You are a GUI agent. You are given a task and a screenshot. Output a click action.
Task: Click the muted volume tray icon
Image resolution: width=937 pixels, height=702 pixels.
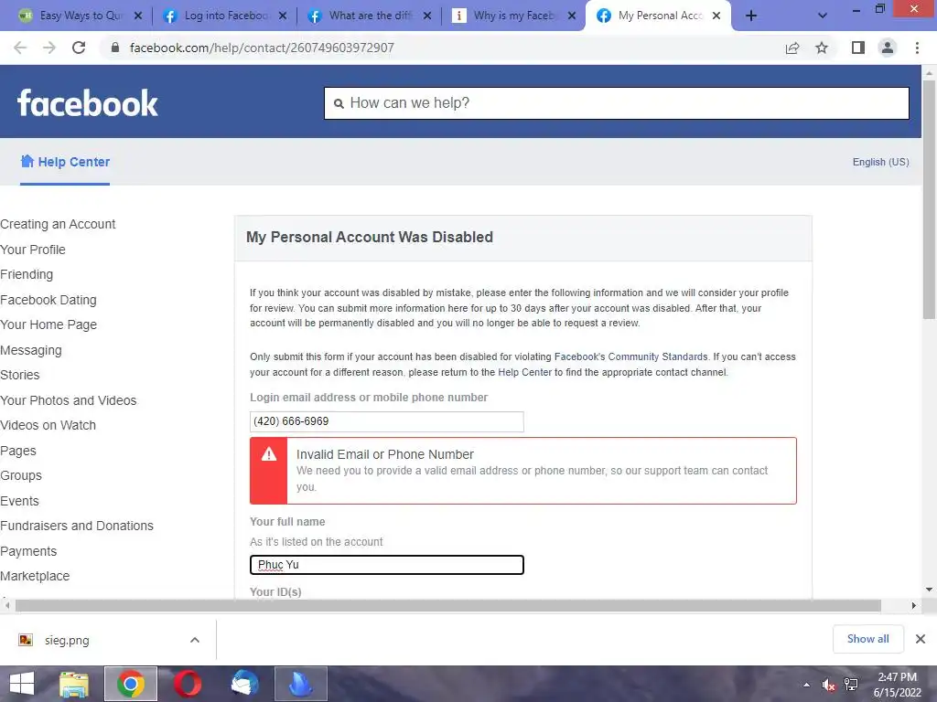828,685
